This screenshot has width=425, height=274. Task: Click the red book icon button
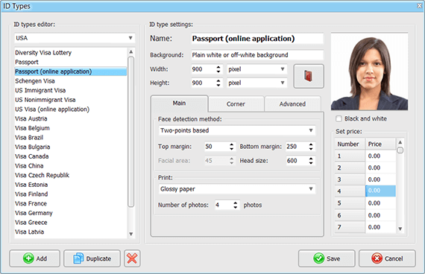click(309, 76)
